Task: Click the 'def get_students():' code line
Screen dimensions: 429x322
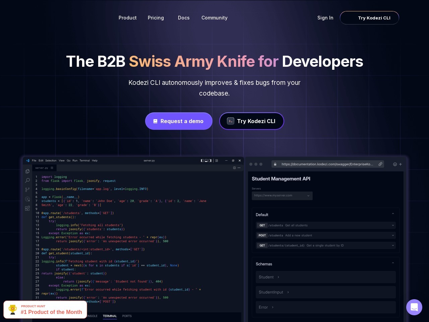Action: click(59, 217)
